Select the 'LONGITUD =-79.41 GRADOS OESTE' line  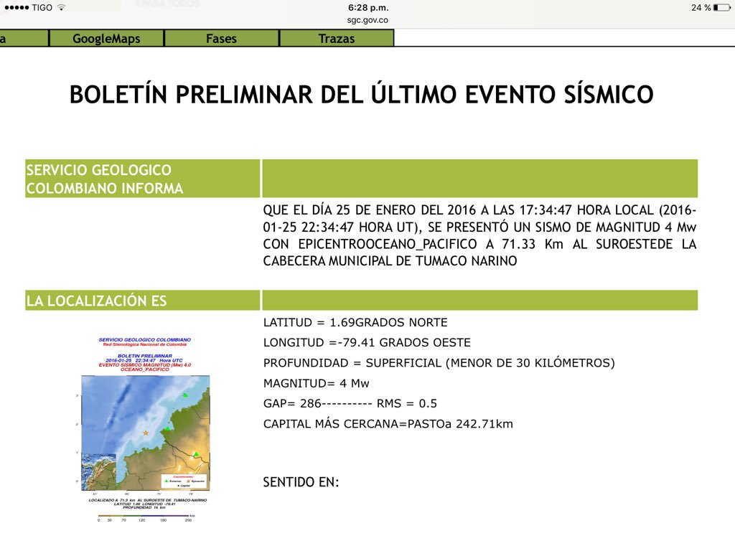tap(367, 342)
